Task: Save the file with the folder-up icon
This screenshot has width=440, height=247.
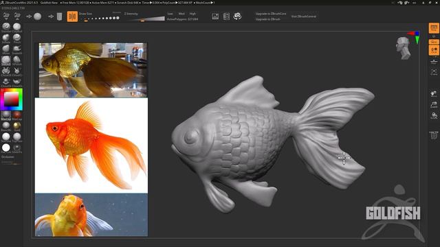Action: tap(17, 16)
